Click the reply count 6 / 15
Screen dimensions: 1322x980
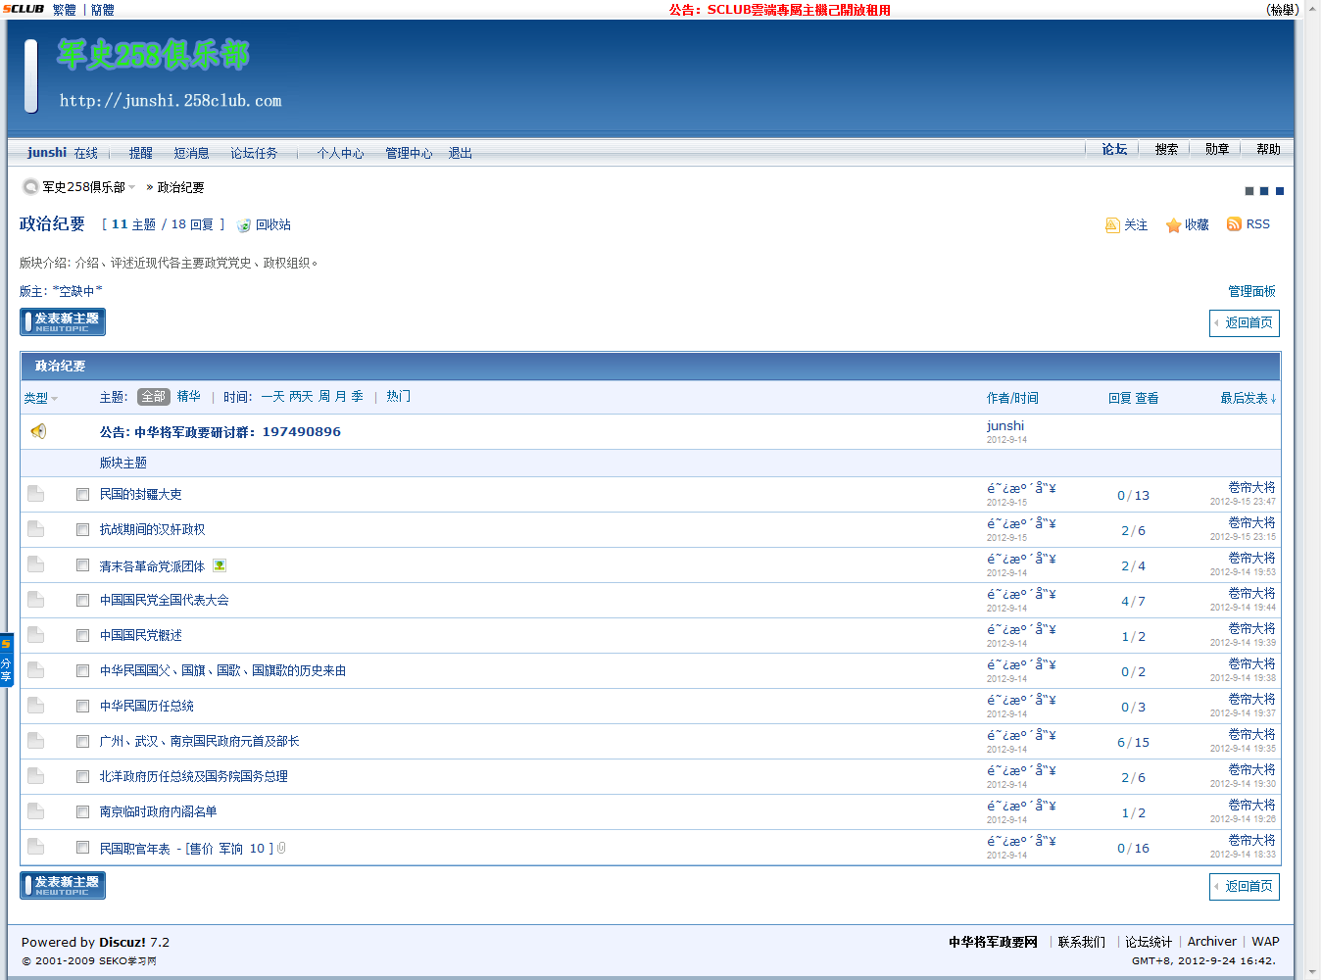[1134, 743]
